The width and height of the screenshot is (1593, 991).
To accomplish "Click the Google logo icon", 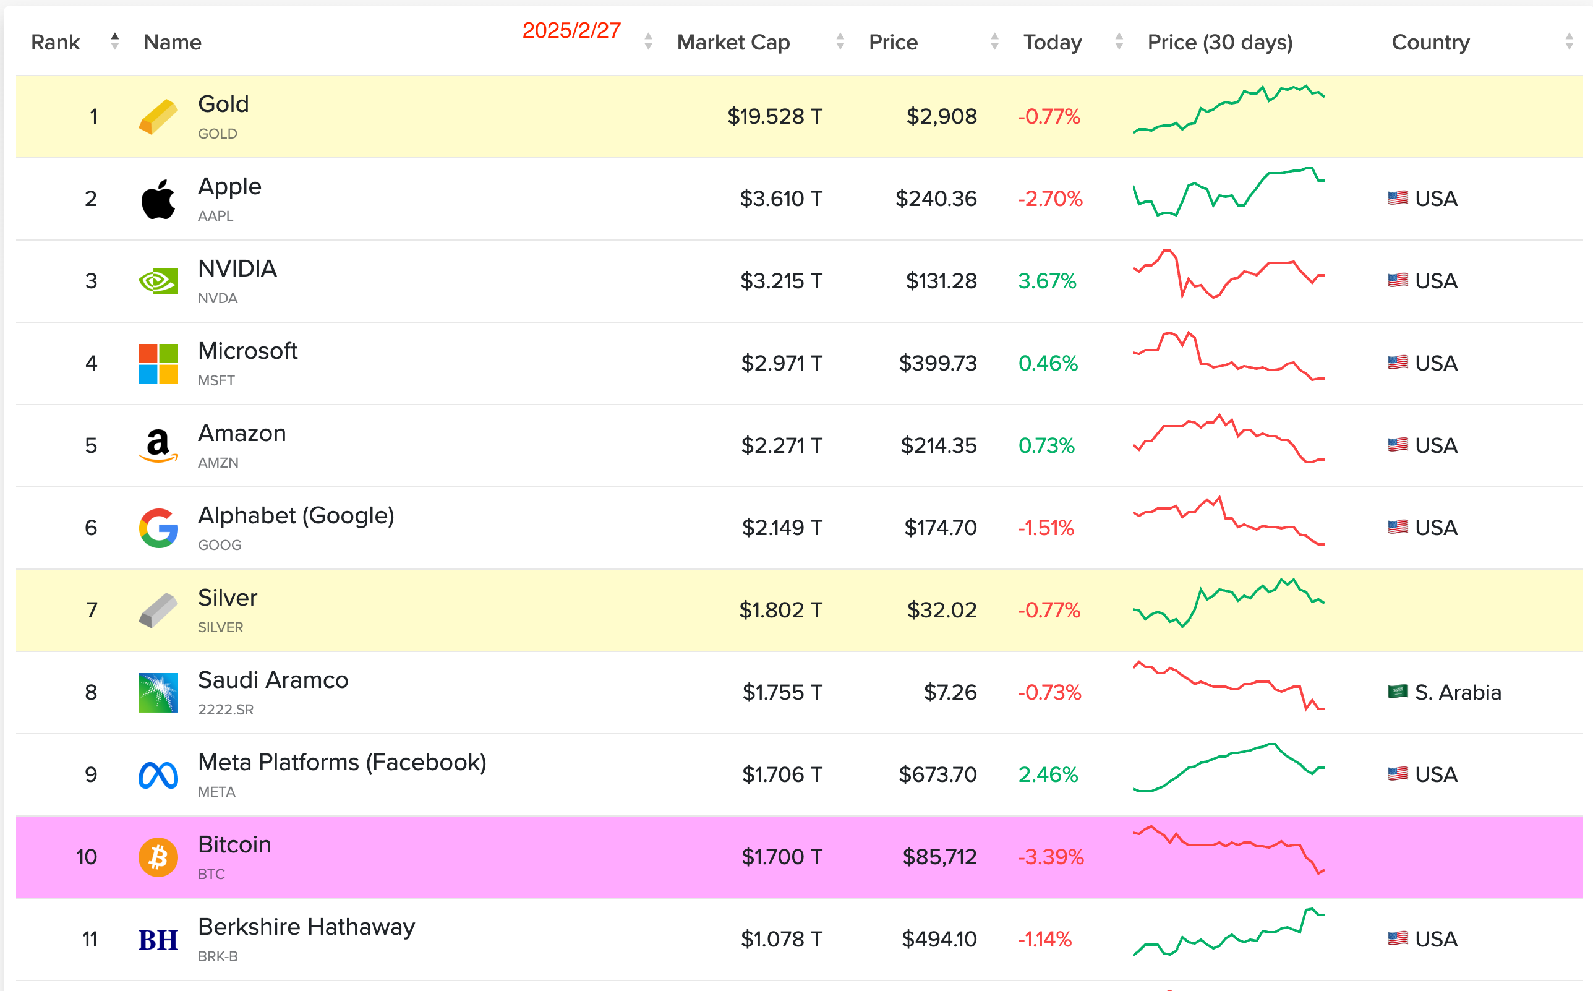I will tap(158, 528).
